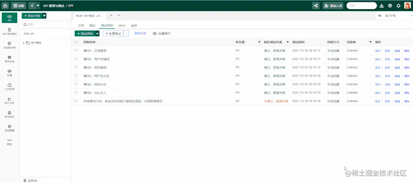Screen dimensions: 413x183
Task: Navigate back with the left chevron button
Action: (32, 5)
